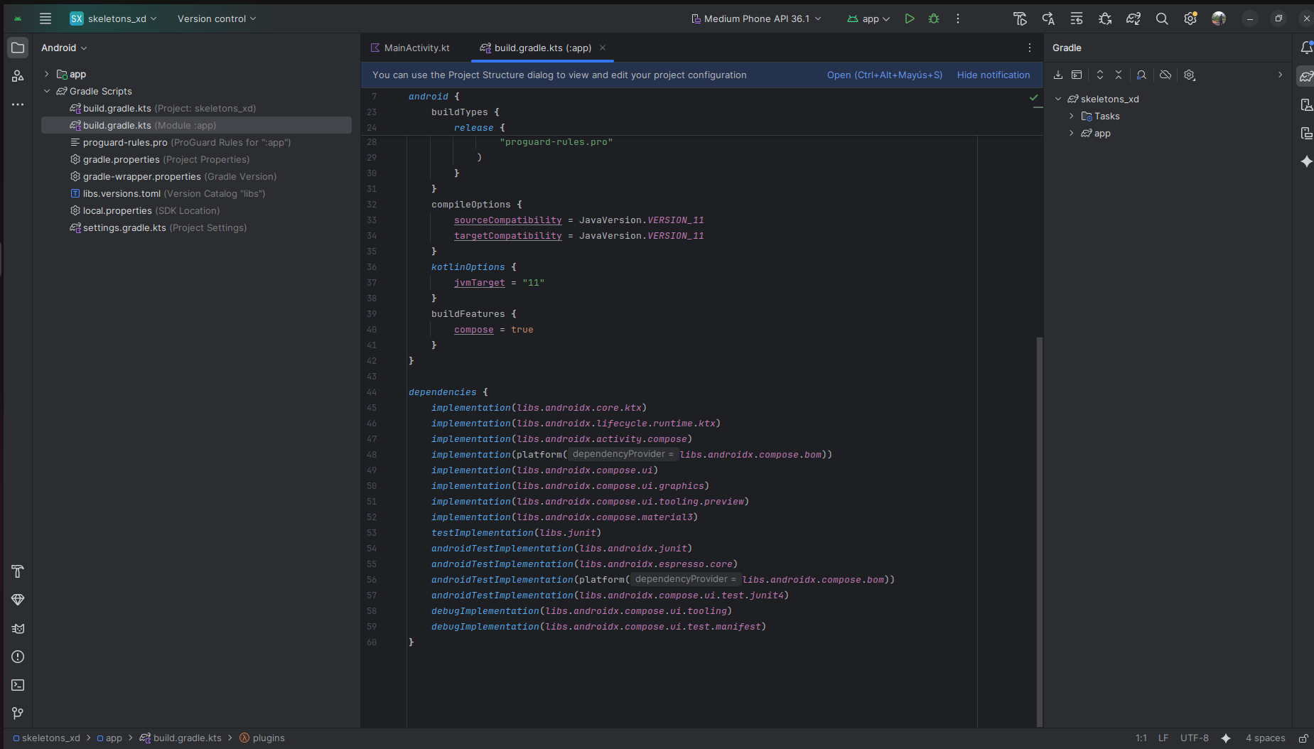Image resolution: width=1314 pixels, height=749 pixels.
Task: Open the Logcat tool window icon
Action: pyautogui.click(x=18, y=628)
